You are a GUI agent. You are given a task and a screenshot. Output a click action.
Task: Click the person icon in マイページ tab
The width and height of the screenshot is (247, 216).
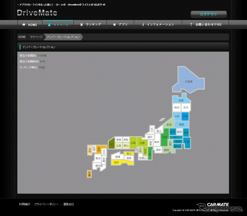pos(49,24)
